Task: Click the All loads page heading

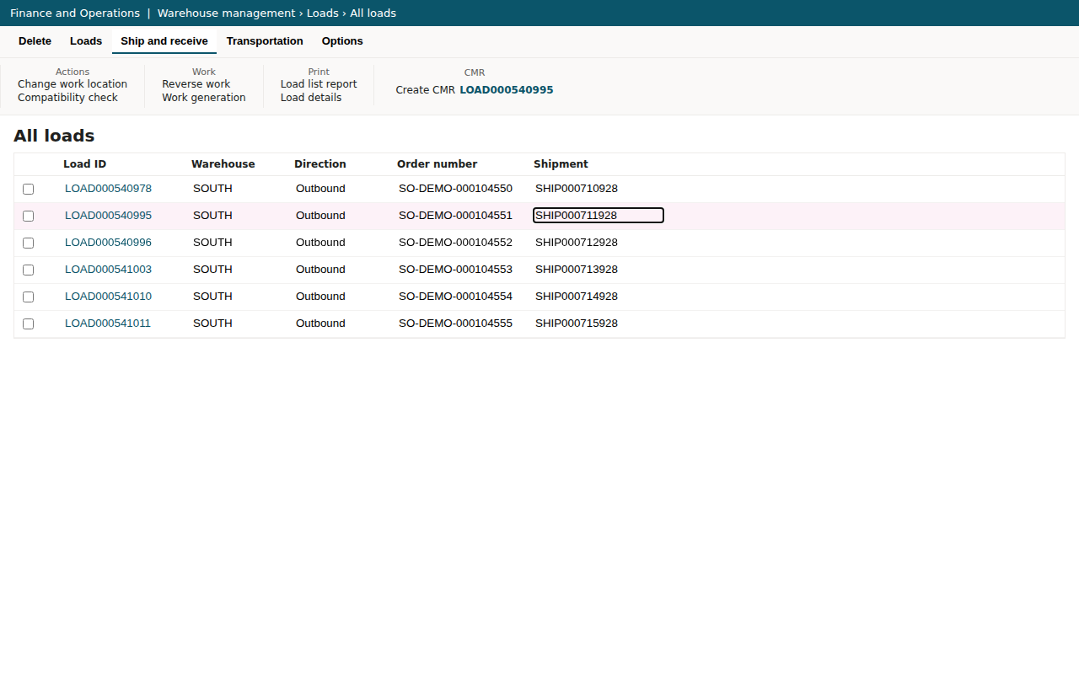Action: coord(54,136)
